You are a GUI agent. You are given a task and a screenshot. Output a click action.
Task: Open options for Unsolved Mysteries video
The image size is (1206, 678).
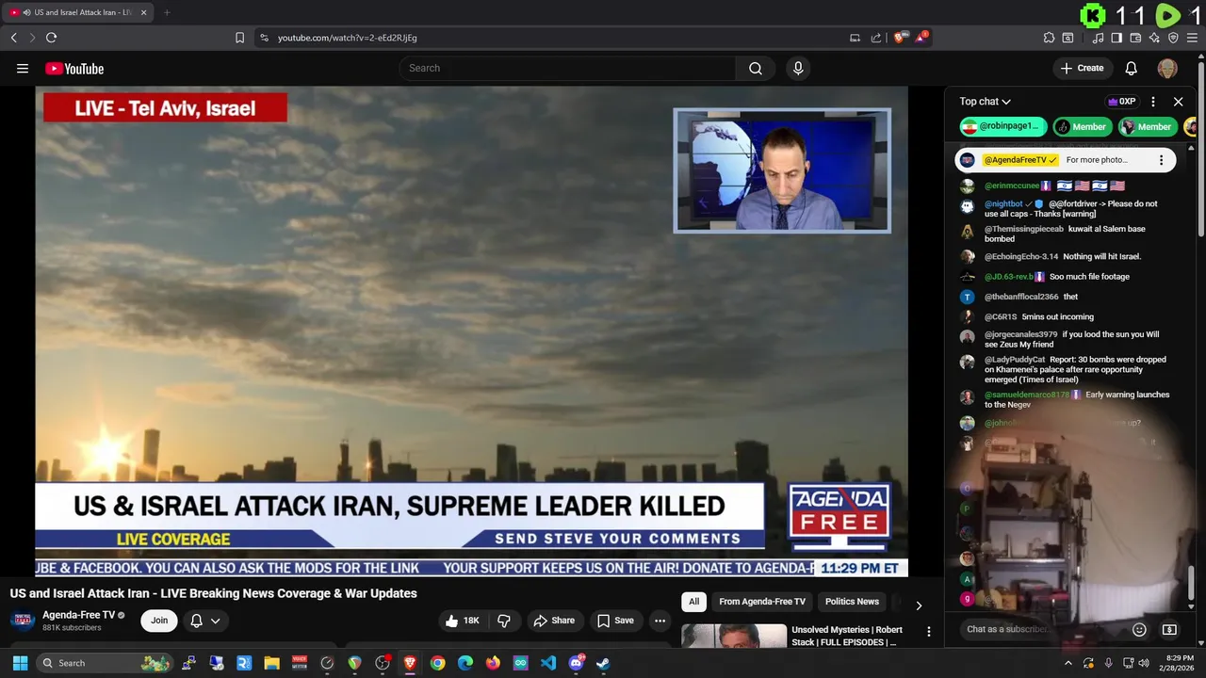click(928, 632)
